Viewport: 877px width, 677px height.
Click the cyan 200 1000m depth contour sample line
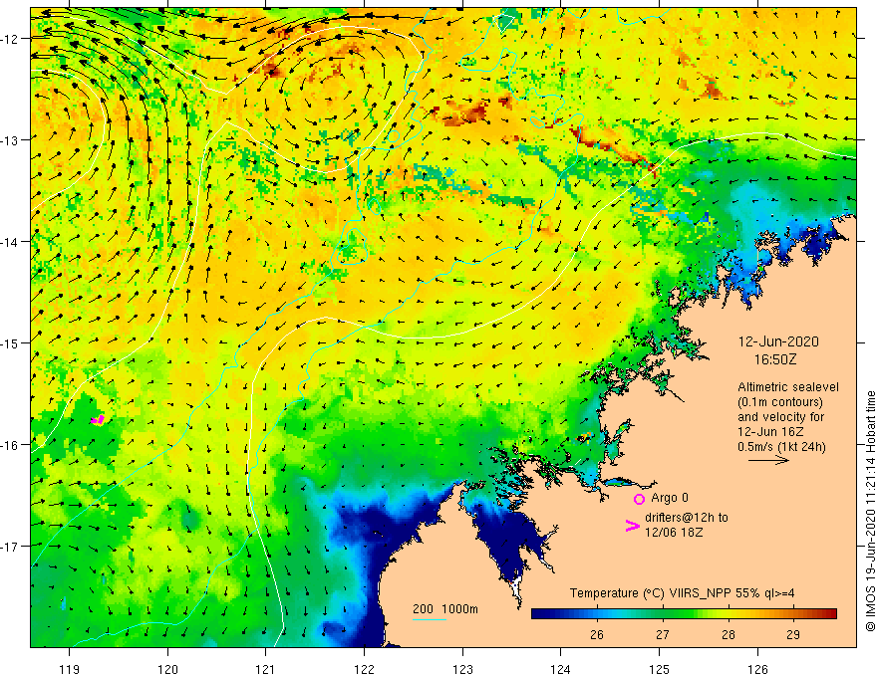(x=430, y=619)
